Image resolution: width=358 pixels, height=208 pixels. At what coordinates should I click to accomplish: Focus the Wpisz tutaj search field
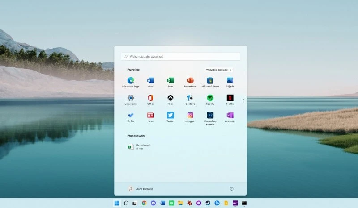tap(180, 57)
